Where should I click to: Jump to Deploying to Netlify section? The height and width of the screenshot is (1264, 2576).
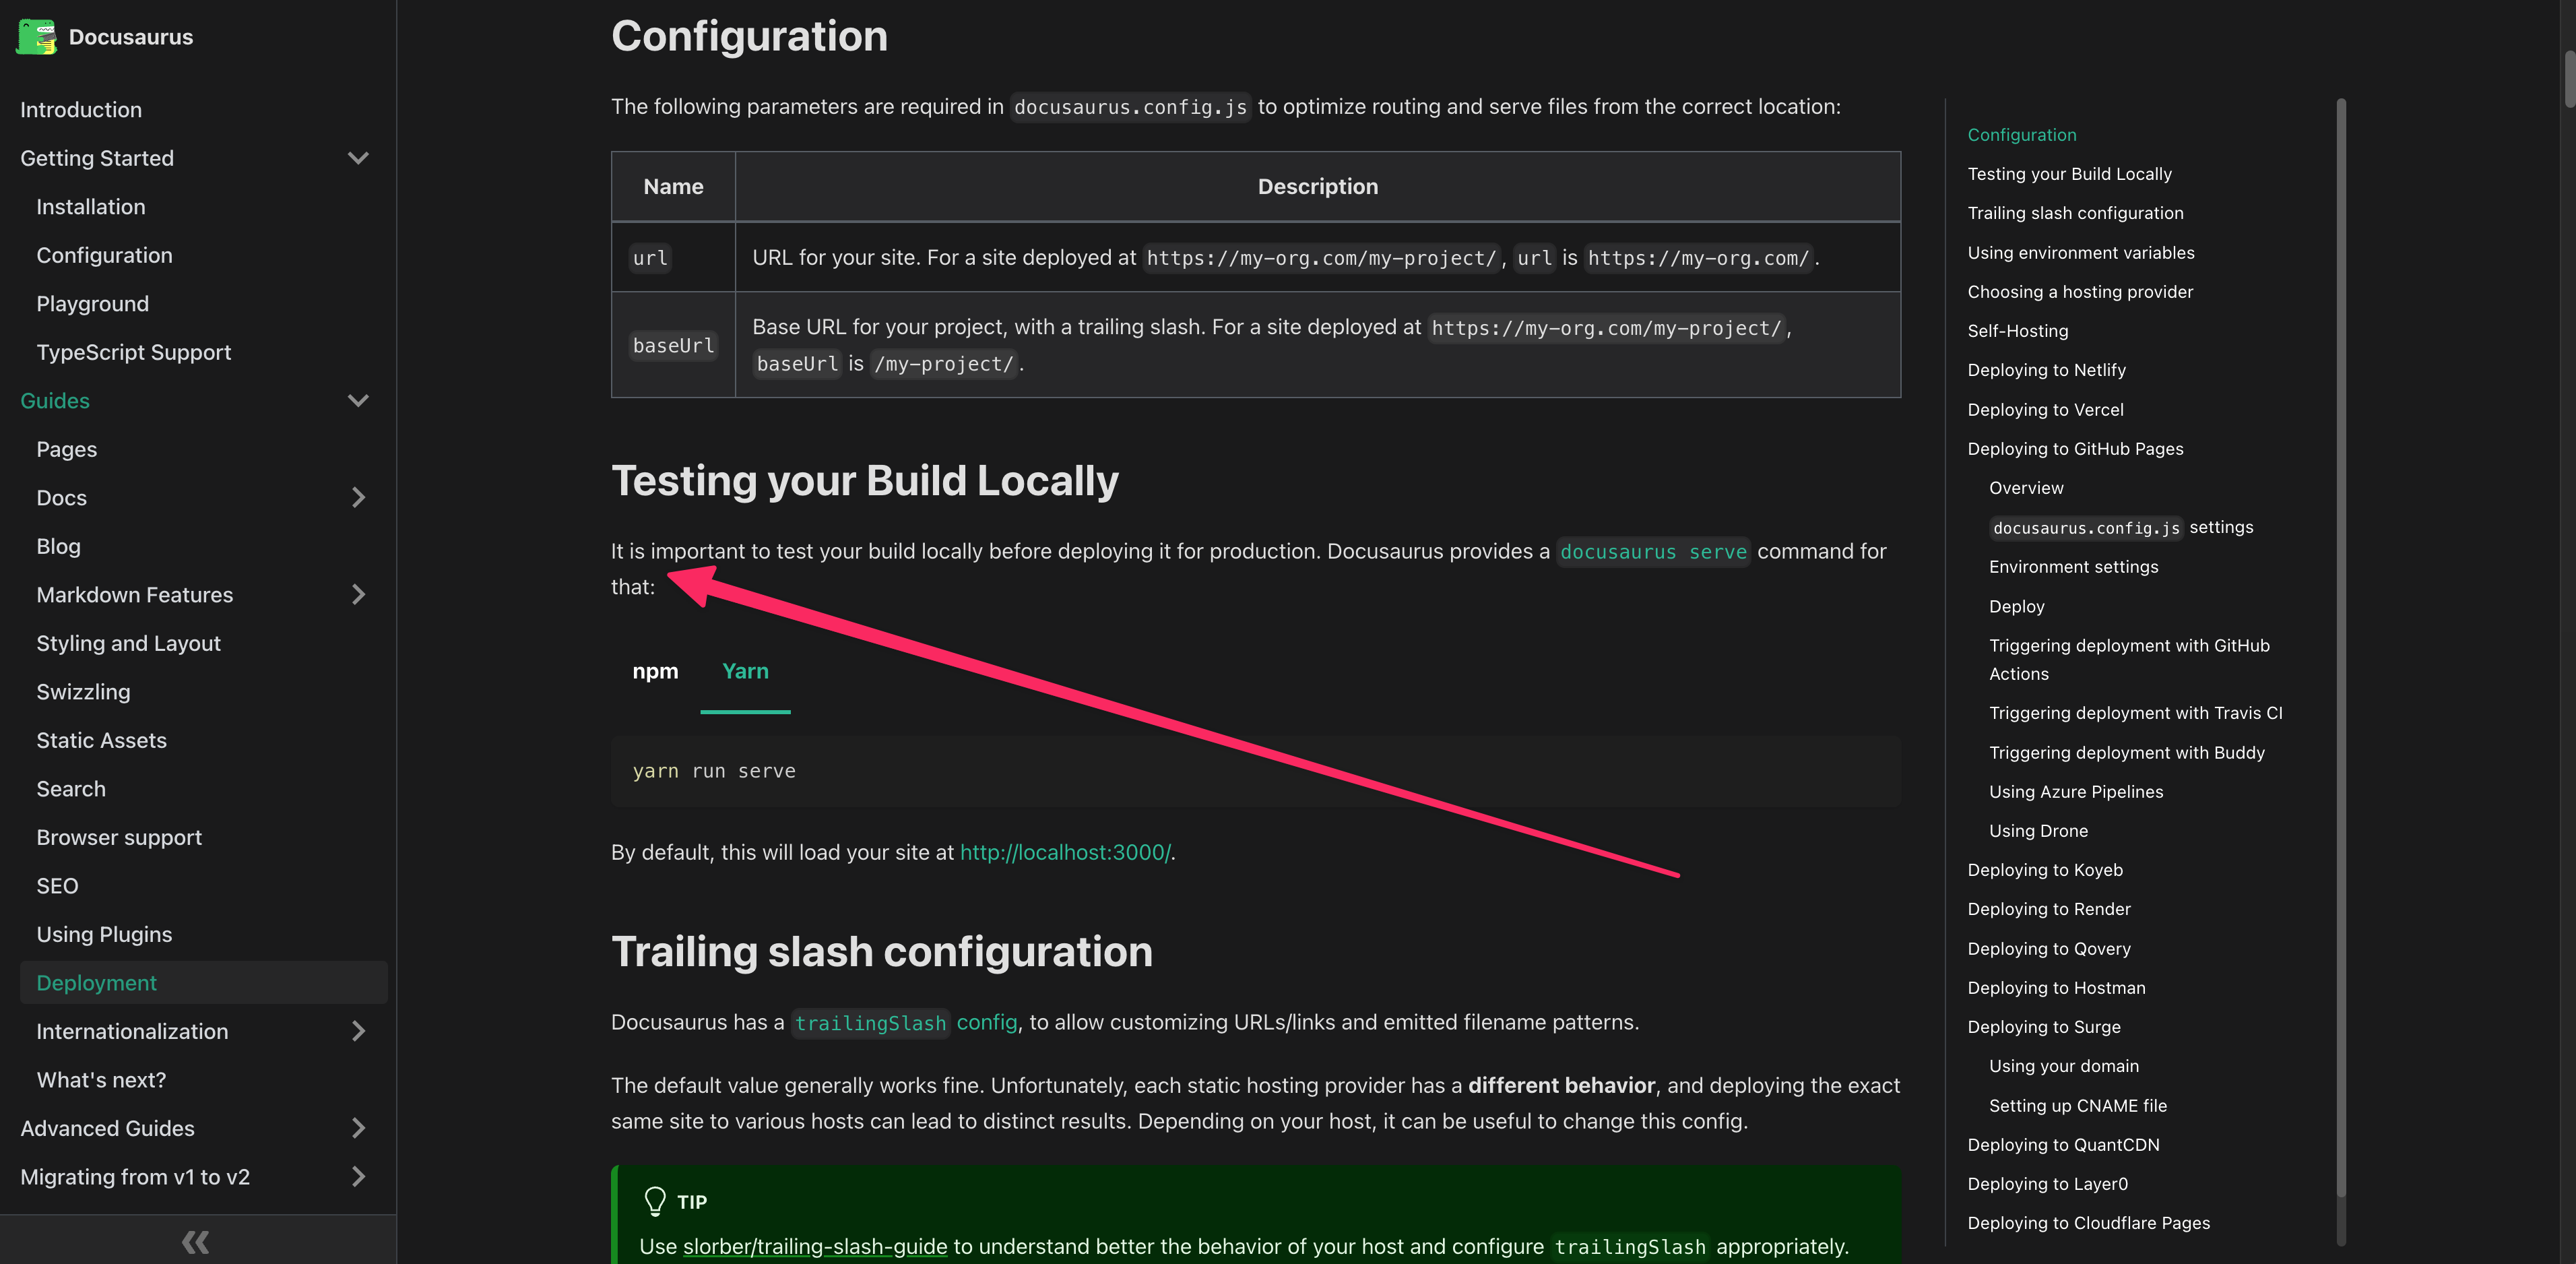2046,370
